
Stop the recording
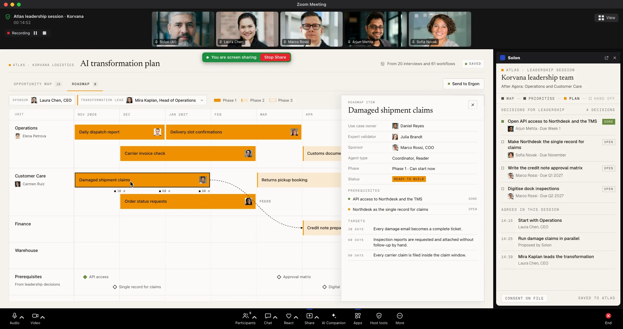(x=44, y=33)
